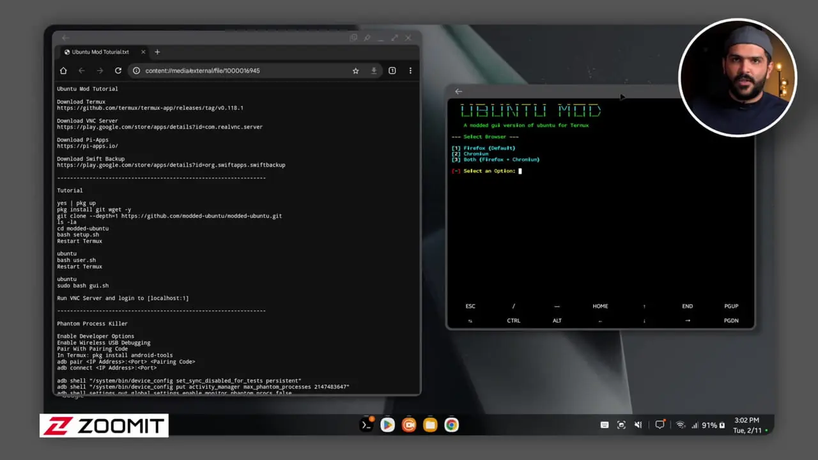
Task: Click the 'bash setup.sh' line
Action: point(78,235)
